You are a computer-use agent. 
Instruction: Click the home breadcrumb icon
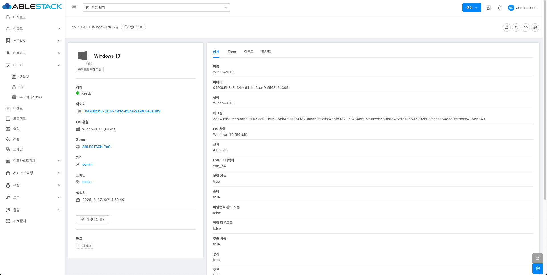pos(74,27)
